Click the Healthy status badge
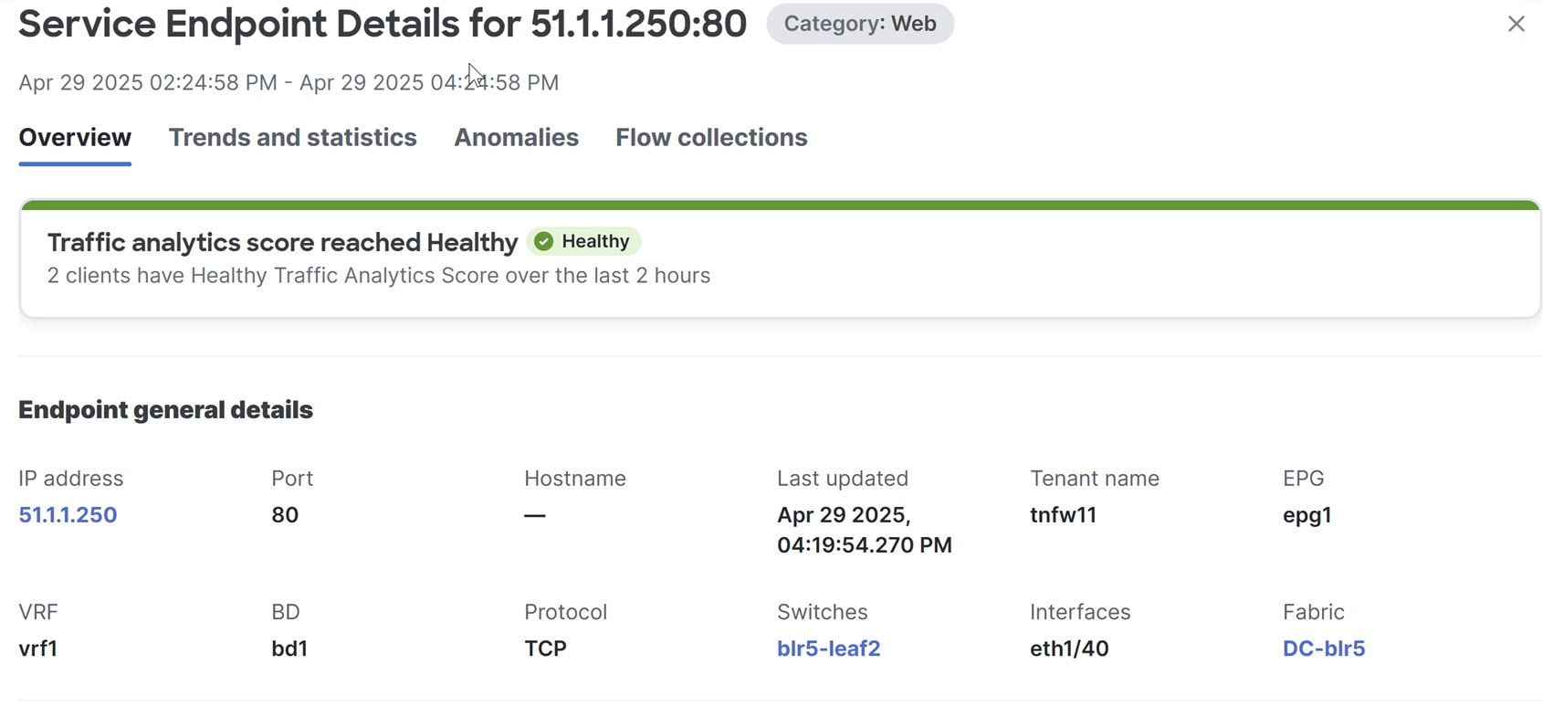Viewport: 1543px width, 717px height. click(x=583, y=241)
